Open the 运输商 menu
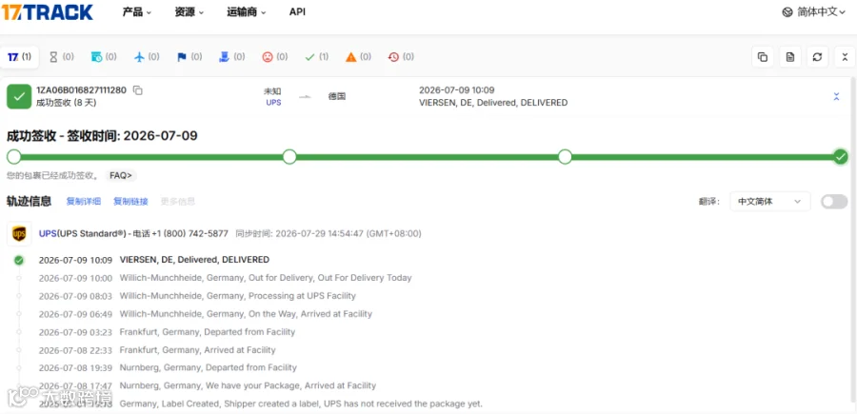This screenshot has width=857, height=414. click(247, 12)
